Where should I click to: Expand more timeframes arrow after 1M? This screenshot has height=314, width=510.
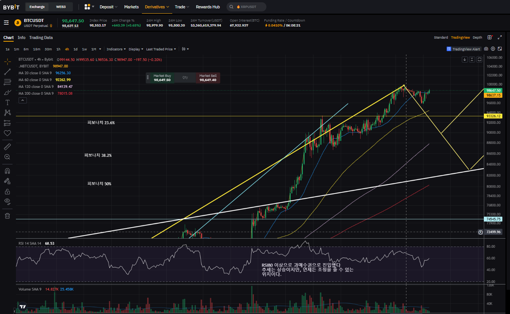100,49
